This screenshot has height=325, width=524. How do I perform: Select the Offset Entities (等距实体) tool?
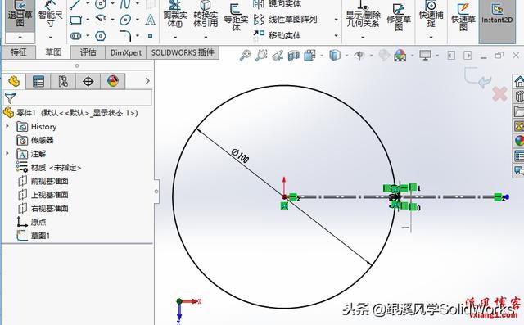pyautogui.click(x=236, y=16)
